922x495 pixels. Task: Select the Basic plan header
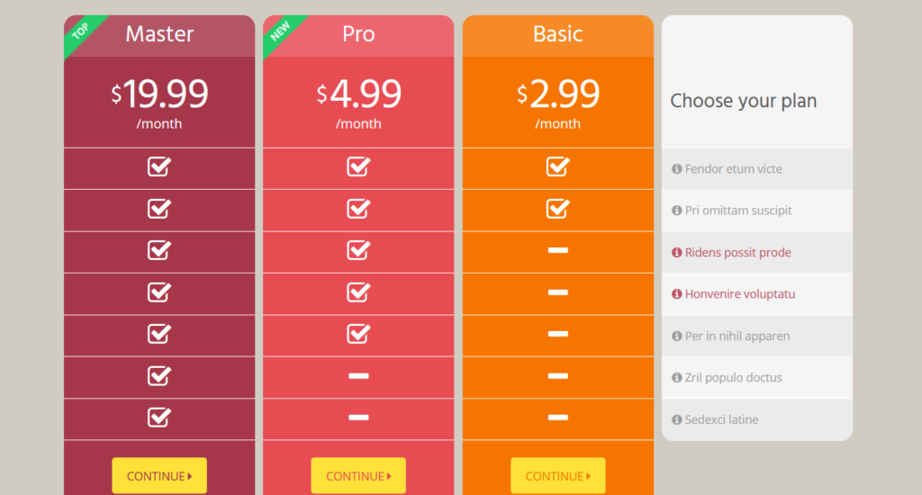point(558,34)
